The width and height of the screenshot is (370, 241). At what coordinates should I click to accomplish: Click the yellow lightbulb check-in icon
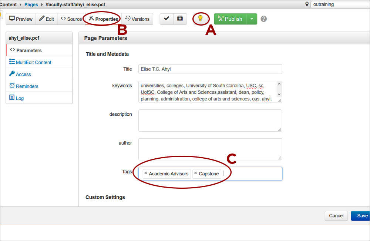pyautogui.click(x=200, y=19)
